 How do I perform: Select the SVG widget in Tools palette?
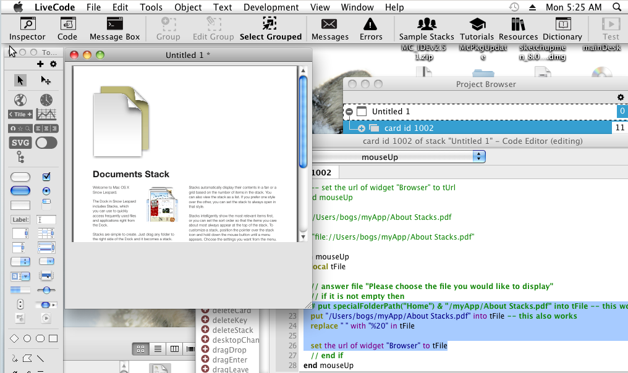tap(20, 143)
